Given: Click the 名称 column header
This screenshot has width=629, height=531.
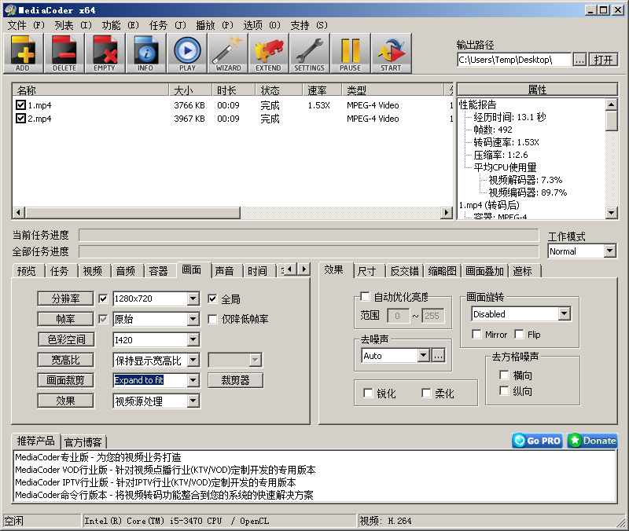Looking at the screenshot, I should pos(91,90).
